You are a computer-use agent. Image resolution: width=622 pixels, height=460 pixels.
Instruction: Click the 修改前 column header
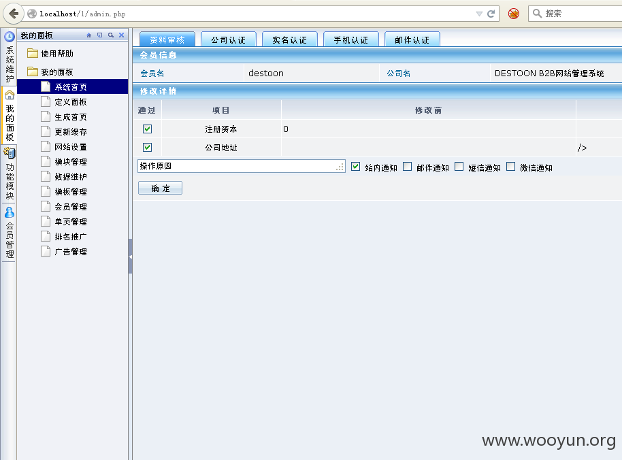coord(429,110)
